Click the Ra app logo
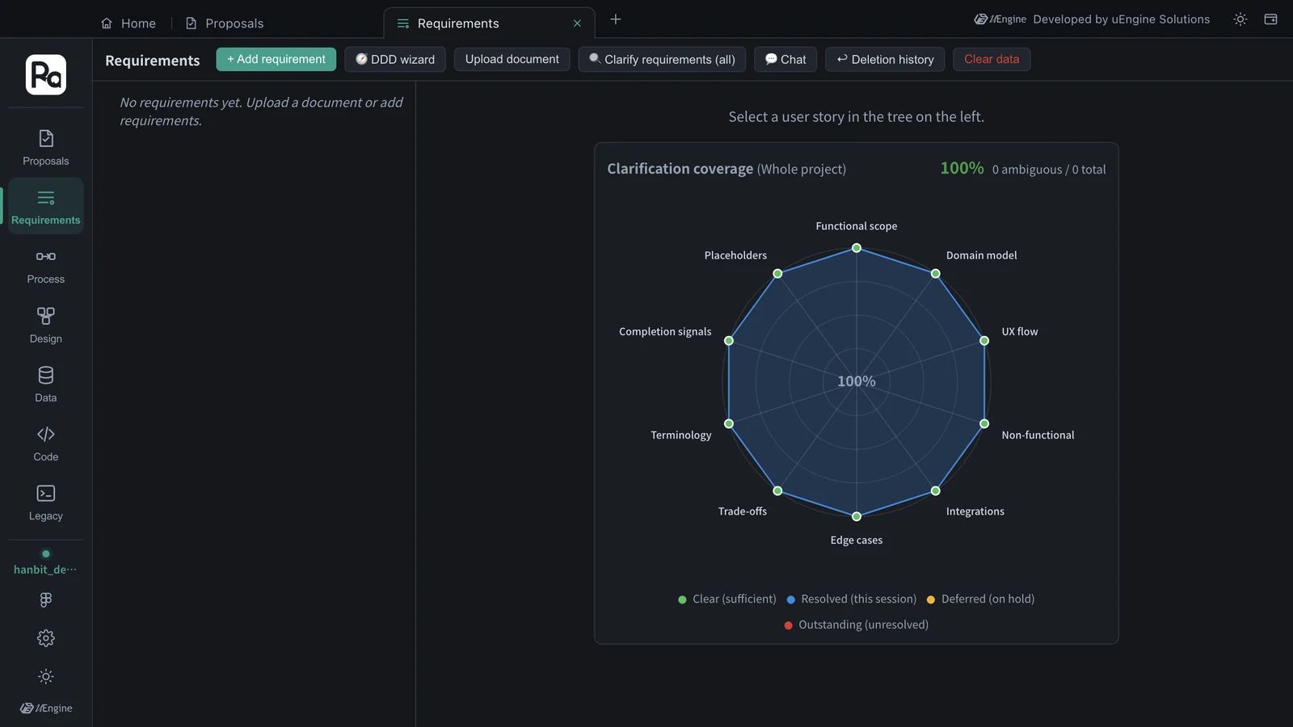 click(46, 74)
